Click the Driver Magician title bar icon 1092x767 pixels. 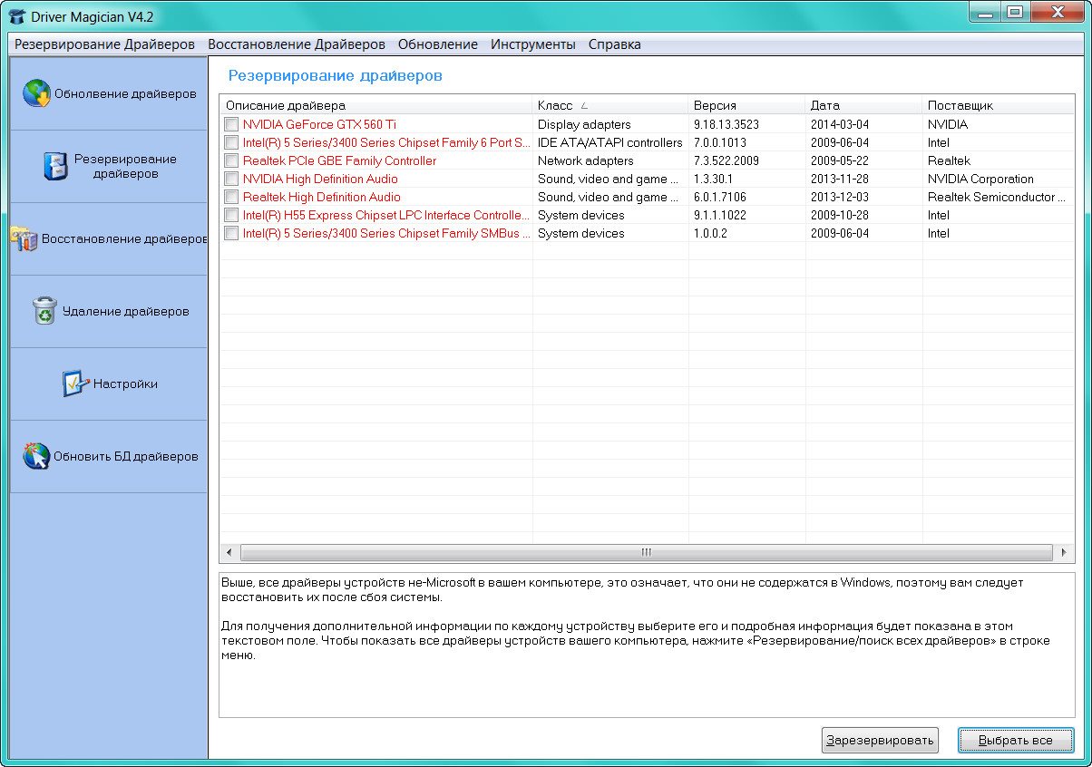pyautogui.click(x=15, y=16)
